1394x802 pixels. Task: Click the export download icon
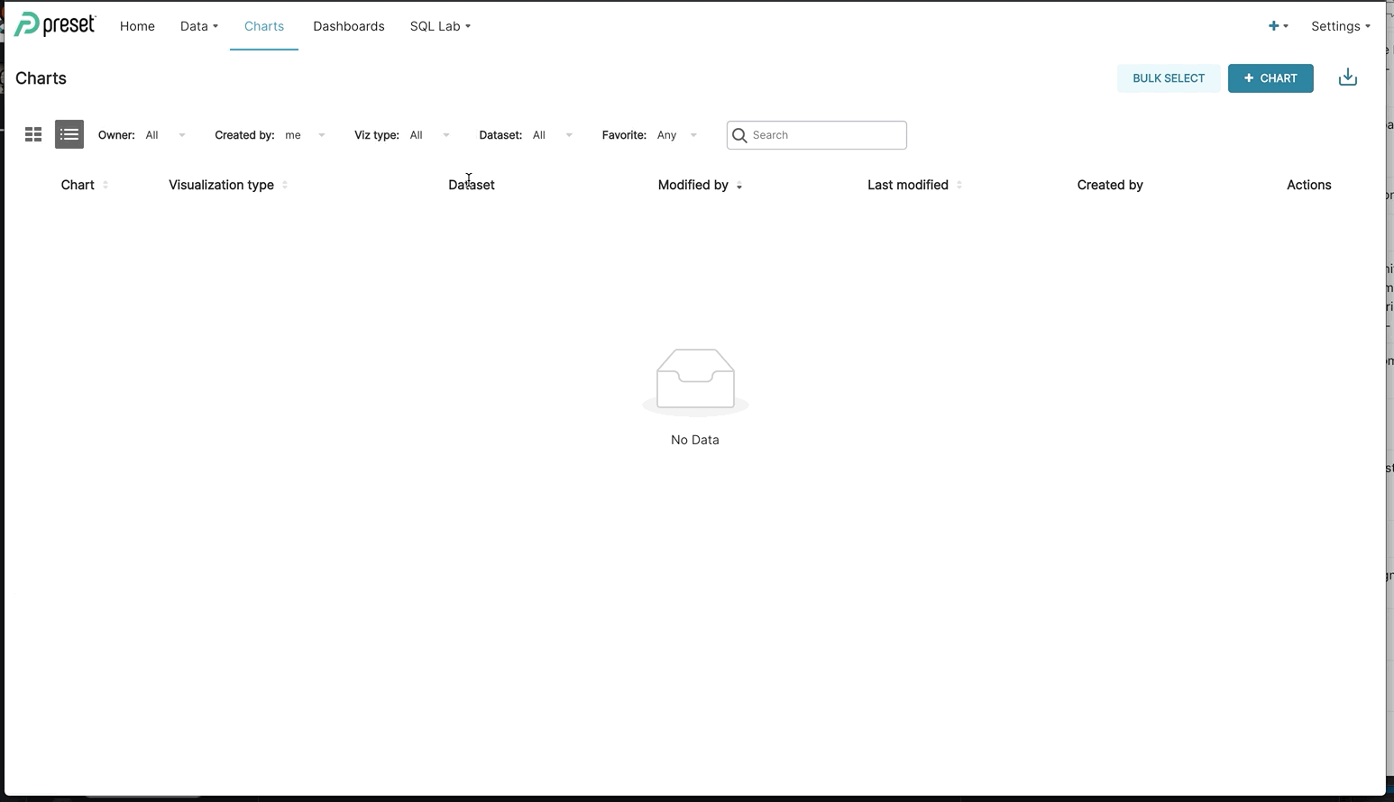click(x=1348, y=77)
